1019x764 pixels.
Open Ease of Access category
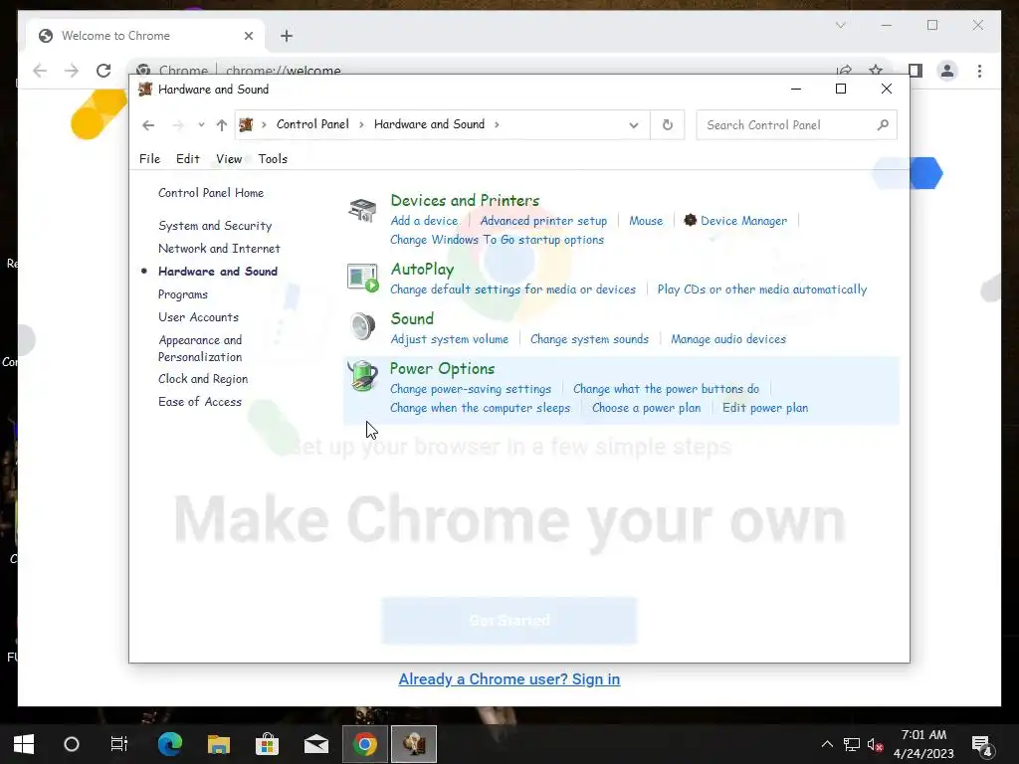(x=199, y=402)
